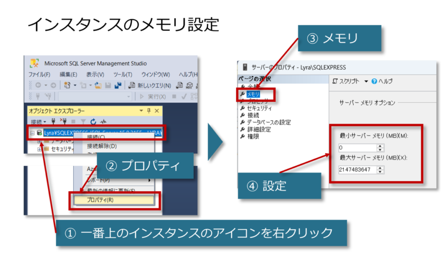Click the disconnect plug icon with red X
447x255 pixels.
(x=63, y=122)
